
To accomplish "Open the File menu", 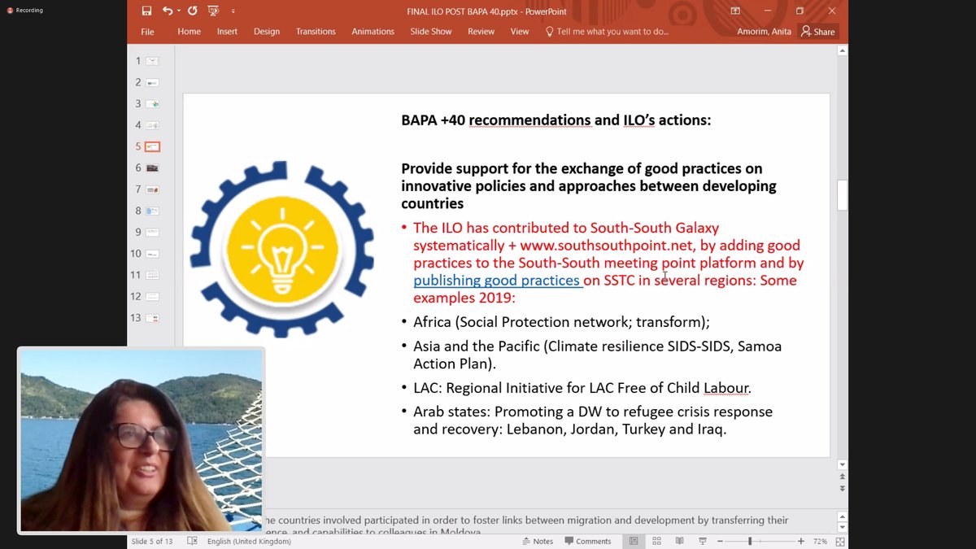I will 147,32.
